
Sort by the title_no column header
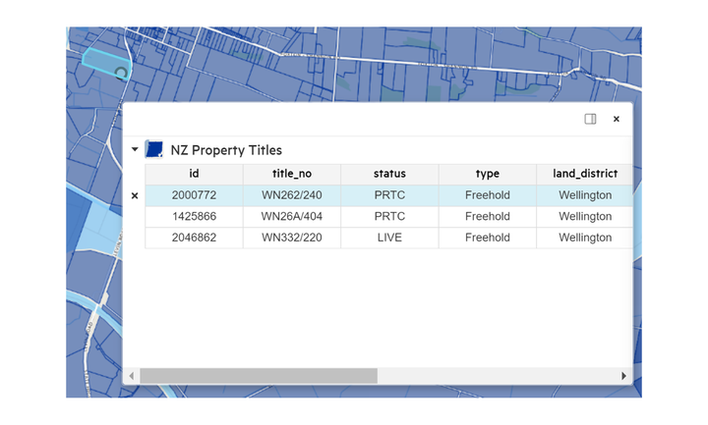tap(291, 174)
